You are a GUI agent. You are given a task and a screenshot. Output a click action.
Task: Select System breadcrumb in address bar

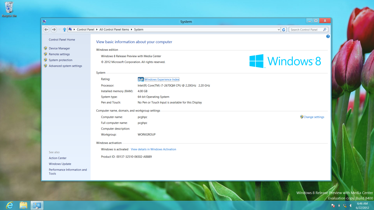[139, 29]
